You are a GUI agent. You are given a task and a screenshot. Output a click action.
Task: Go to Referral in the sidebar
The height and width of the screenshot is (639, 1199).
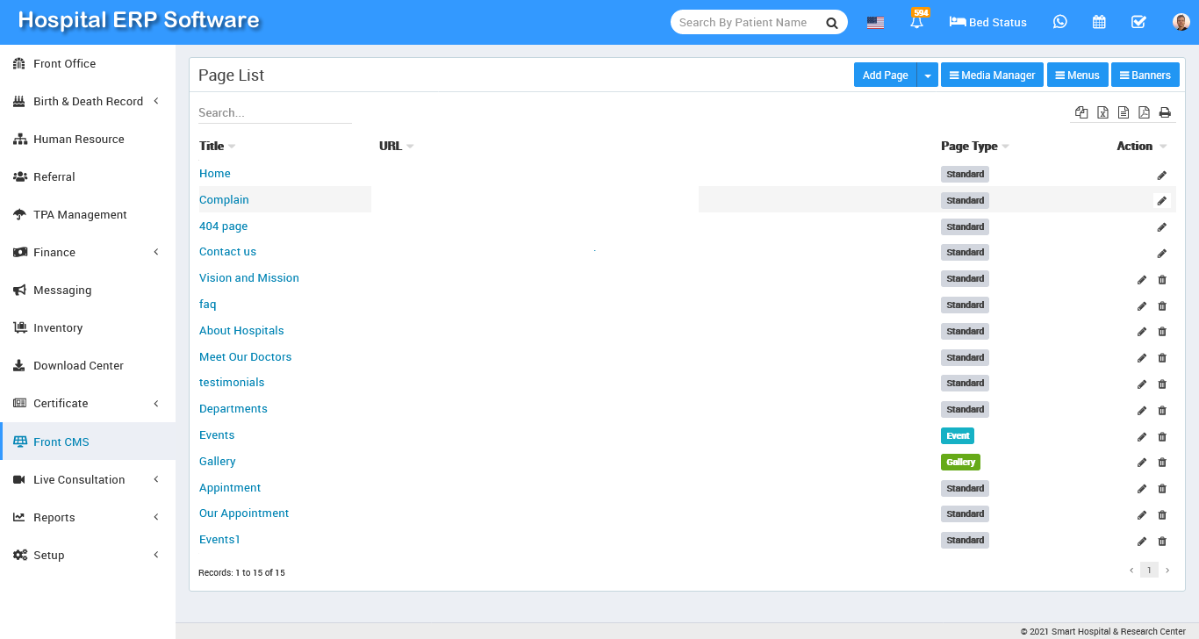(x=88, y=176)
